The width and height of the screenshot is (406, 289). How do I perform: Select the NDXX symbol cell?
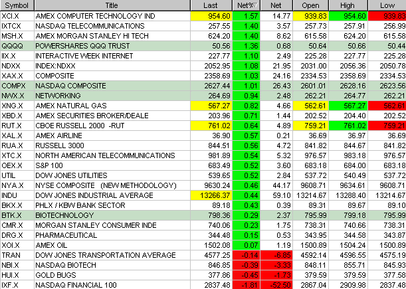(17, 66)
